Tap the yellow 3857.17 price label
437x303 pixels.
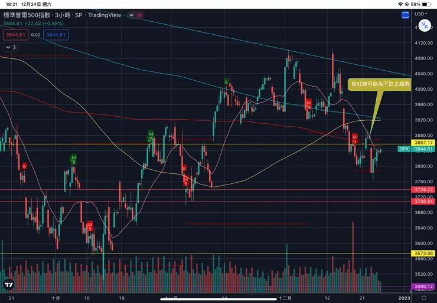[423, 143]
